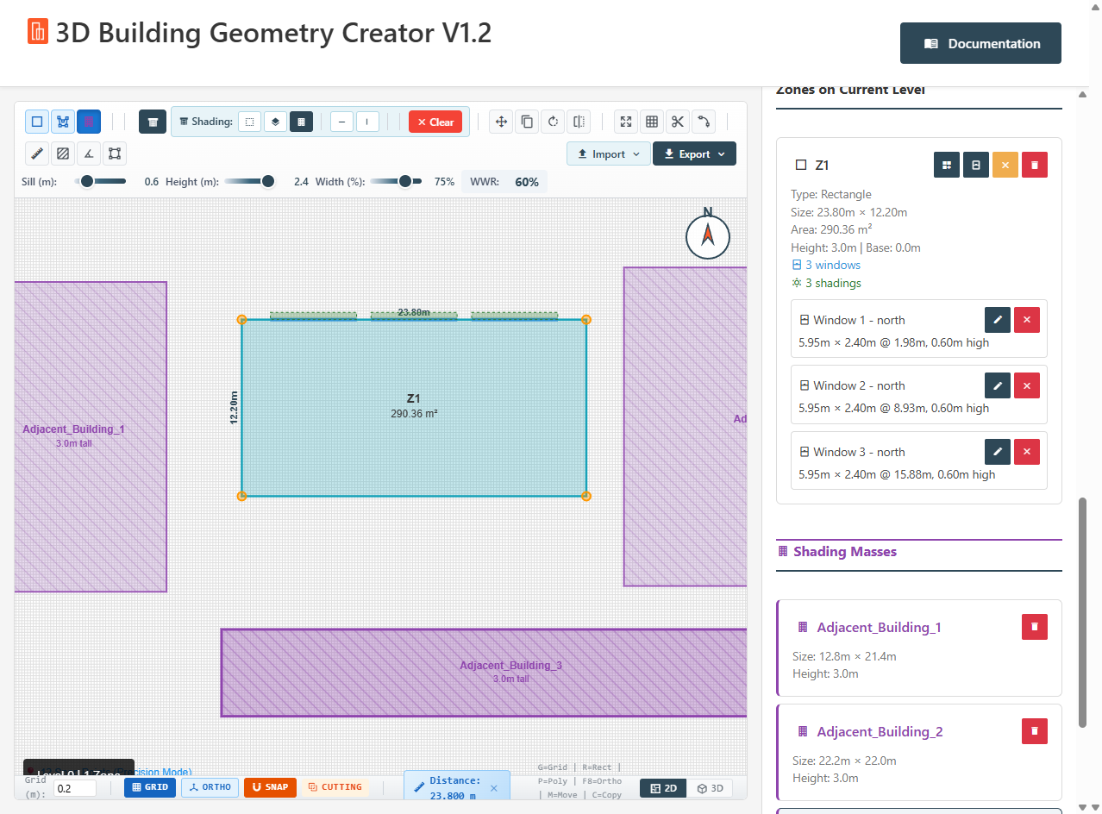Click the mirror/flip tool icon
This screenshot has width=1102, height=814.
click(579, 122)
